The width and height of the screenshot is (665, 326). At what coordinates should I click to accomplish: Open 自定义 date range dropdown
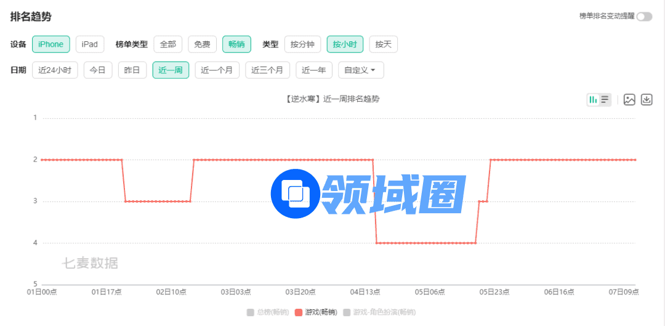(361, 70)
